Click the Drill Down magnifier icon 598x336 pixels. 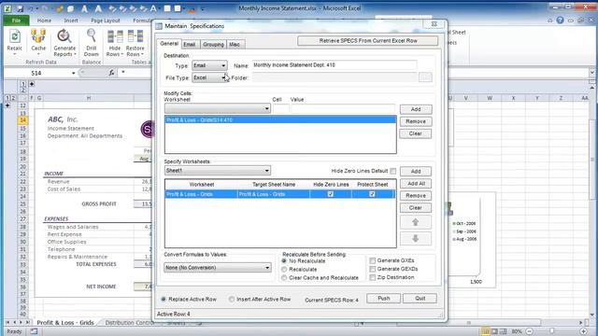(92, 36)
